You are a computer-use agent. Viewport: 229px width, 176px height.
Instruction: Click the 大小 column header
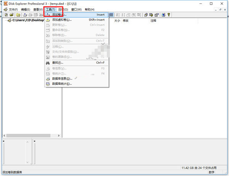117,21
